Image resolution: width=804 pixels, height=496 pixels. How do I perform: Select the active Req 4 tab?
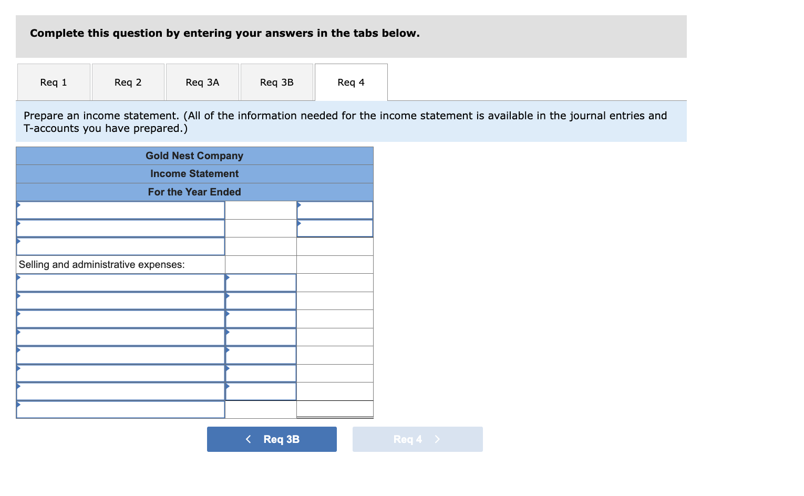click(351, 82)
